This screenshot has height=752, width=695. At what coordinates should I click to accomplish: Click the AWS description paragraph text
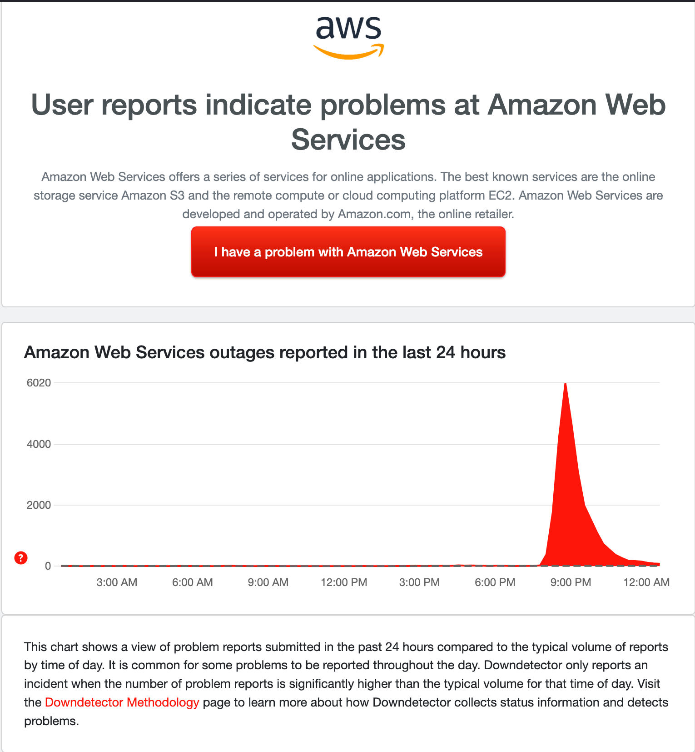[348, 195]
